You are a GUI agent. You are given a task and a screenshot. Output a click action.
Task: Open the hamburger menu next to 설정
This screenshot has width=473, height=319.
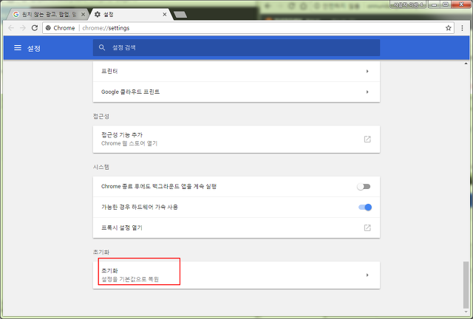(18, 48)
